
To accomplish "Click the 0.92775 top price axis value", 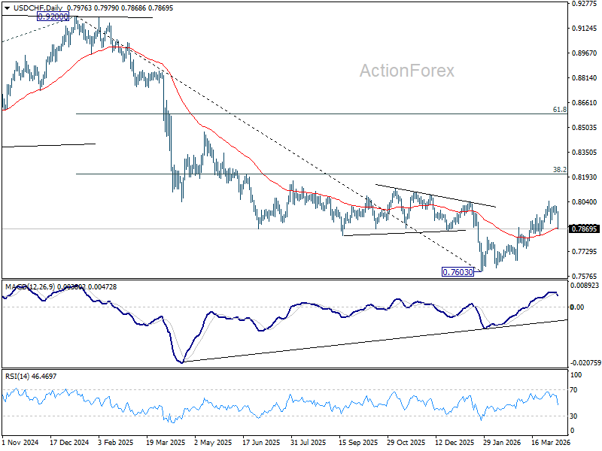I will click(x=585, y=4).
